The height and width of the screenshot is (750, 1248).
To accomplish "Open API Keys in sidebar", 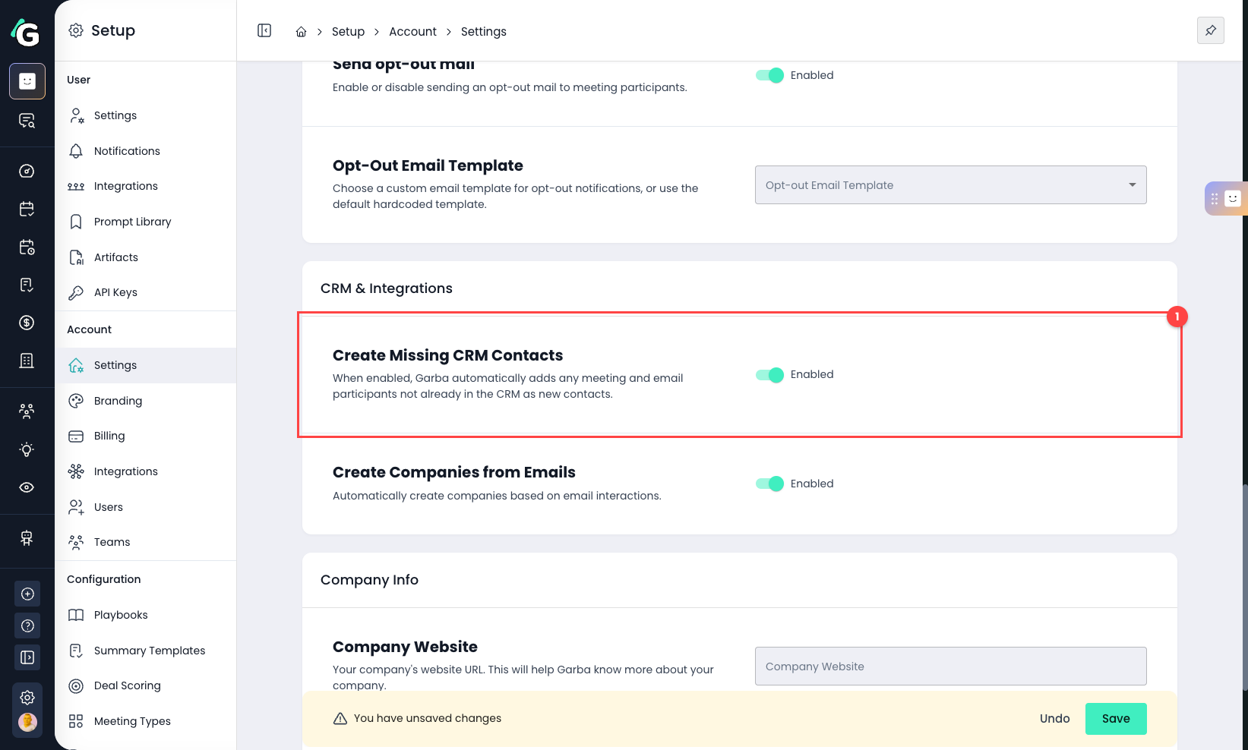I will point(146,292).
